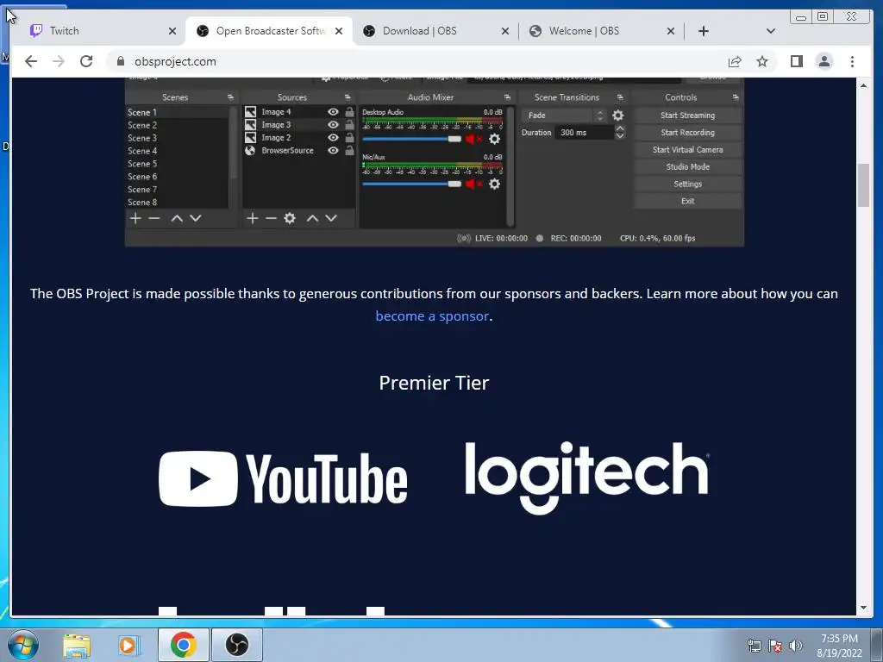Toggle the lock for Image 3
This screenshot has width=883, height=662.
[349, 125]
